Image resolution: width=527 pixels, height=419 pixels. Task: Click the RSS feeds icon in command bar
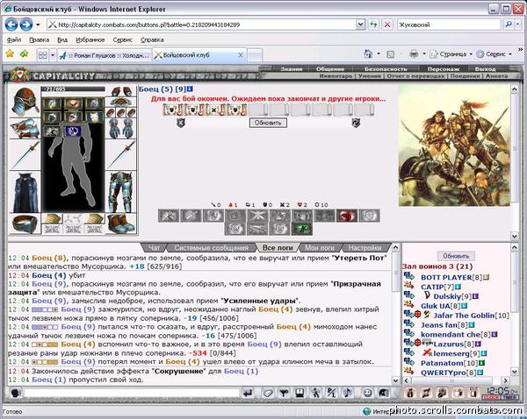point(390,54)
